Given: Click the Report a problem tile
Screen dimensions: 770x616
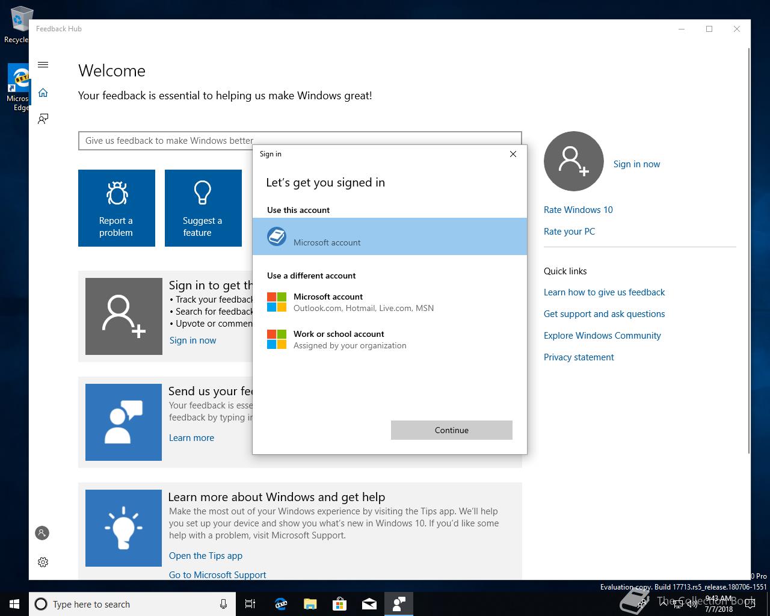Looking at the screenshot, I should (x=117, y=208).
